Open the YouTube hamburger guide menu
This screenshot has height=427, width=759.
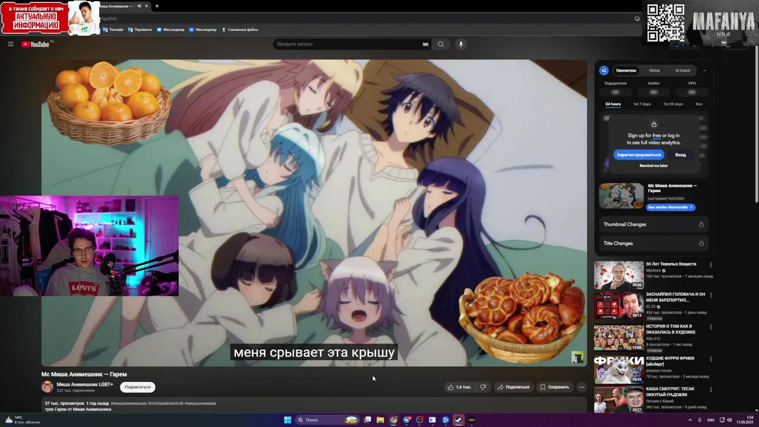10,44
